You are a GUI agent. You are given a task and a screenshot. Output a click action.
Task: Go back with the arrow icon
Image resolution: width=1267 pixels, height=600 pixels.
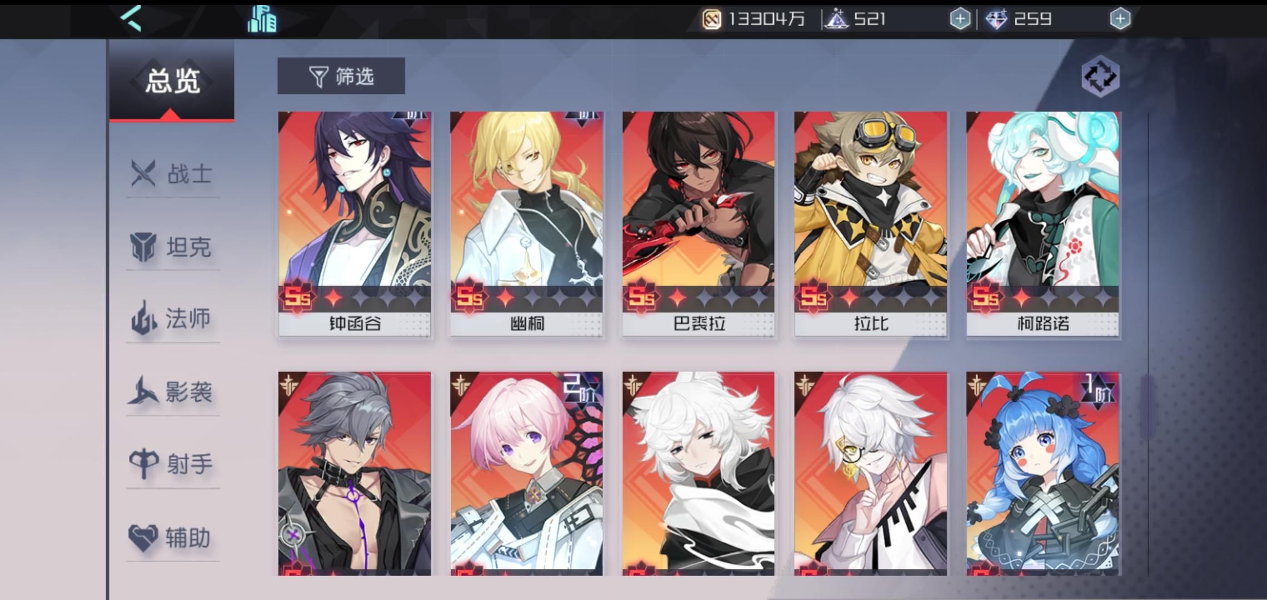(131, 19)
